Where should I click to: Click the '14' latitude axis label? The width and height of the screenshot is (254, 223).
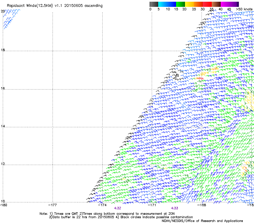pyautogui.click(x=3, y=126)
